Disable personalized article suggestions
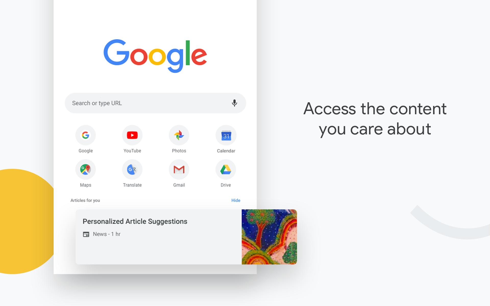This screenshot has height=306, width=490. point(236,200)
